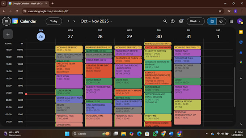The height and width of the screenshot is (138, 246).
Task: Open the main menu hamburger icon
Action: point(7,21)
